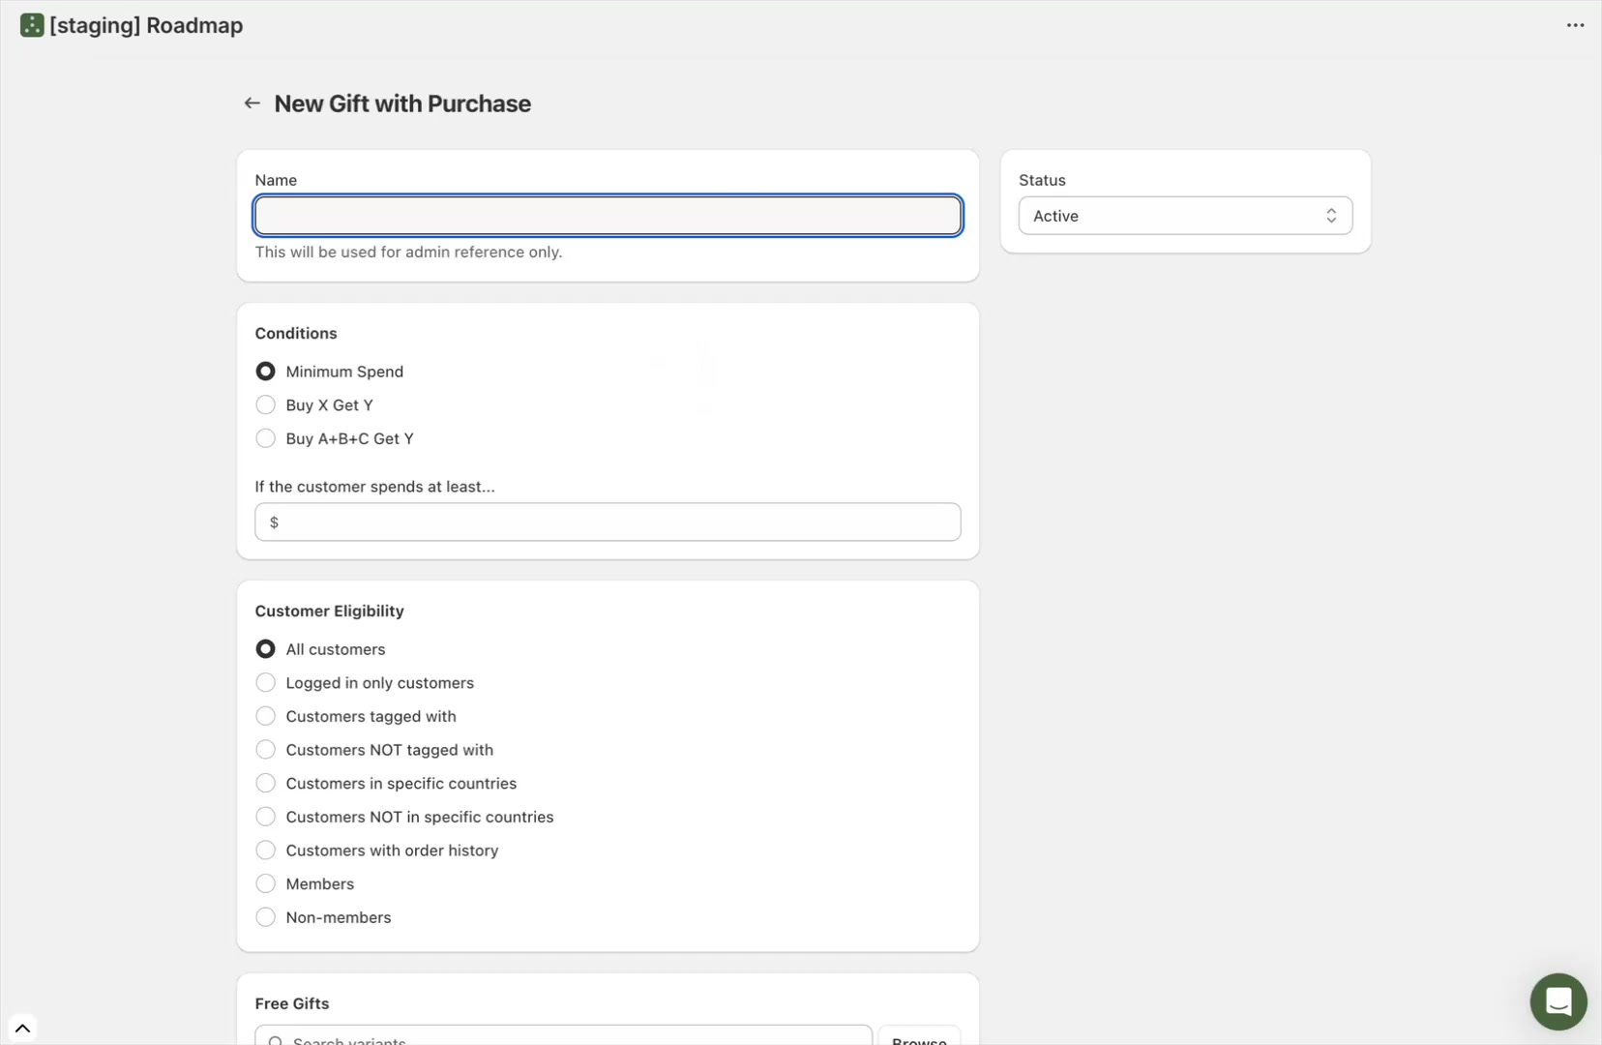Click the back arrow beside page title
The height and width of the screenshot is (1045, 1602).
[252, 103]
